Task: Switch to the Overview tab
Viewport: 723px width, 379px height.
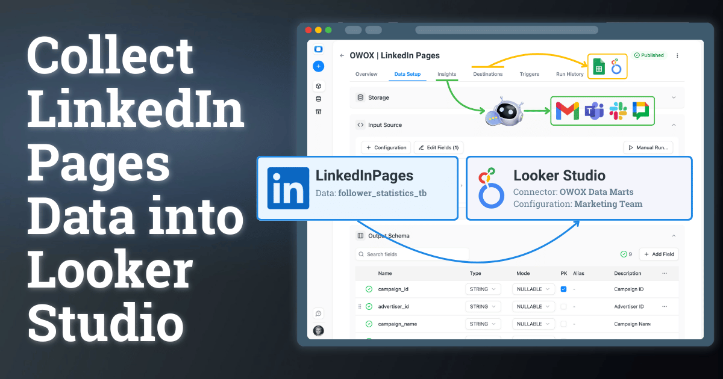Action: [366, 74]
